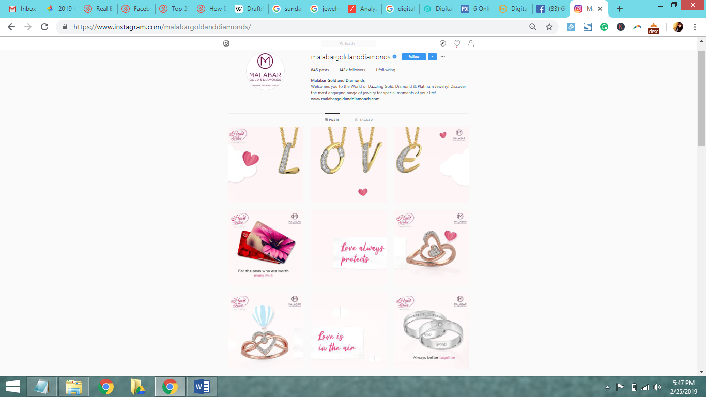Click the Grammarly extension icon
The width and height of the screenshot is (706, 397).
(x=604, y=27)
